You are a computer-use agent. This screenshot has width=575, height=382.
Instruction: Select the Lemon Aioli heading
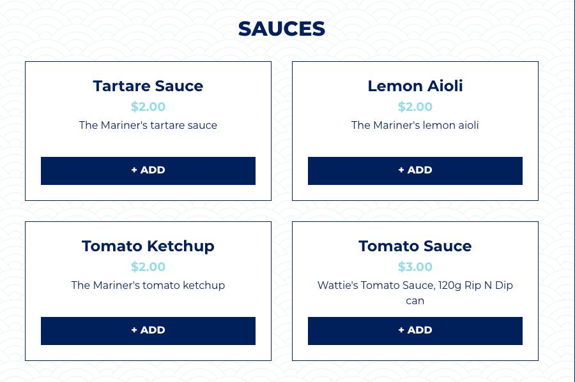coord(415,86)
